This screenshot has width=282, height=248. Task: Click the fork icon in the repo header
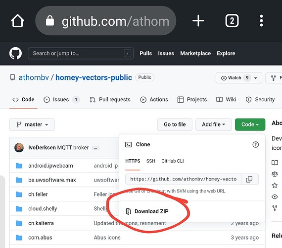click(274, 78)
